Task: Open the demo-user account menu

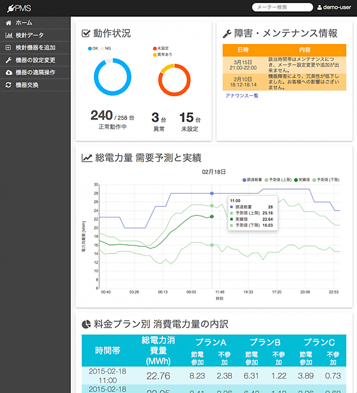Action: click(335, 8)
